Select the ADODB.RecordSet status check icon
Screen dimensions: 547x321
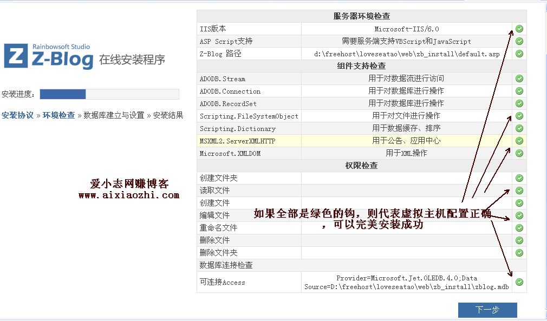[519, 103]
